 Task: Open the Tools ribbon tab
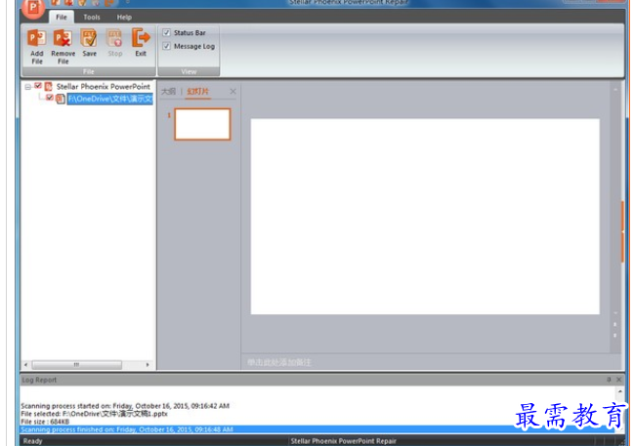click(92, 17)
